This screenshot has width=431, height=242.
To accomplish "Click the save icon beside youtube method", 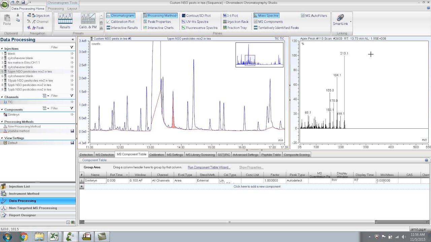I will pyautogui.click(x=72, y=131).
